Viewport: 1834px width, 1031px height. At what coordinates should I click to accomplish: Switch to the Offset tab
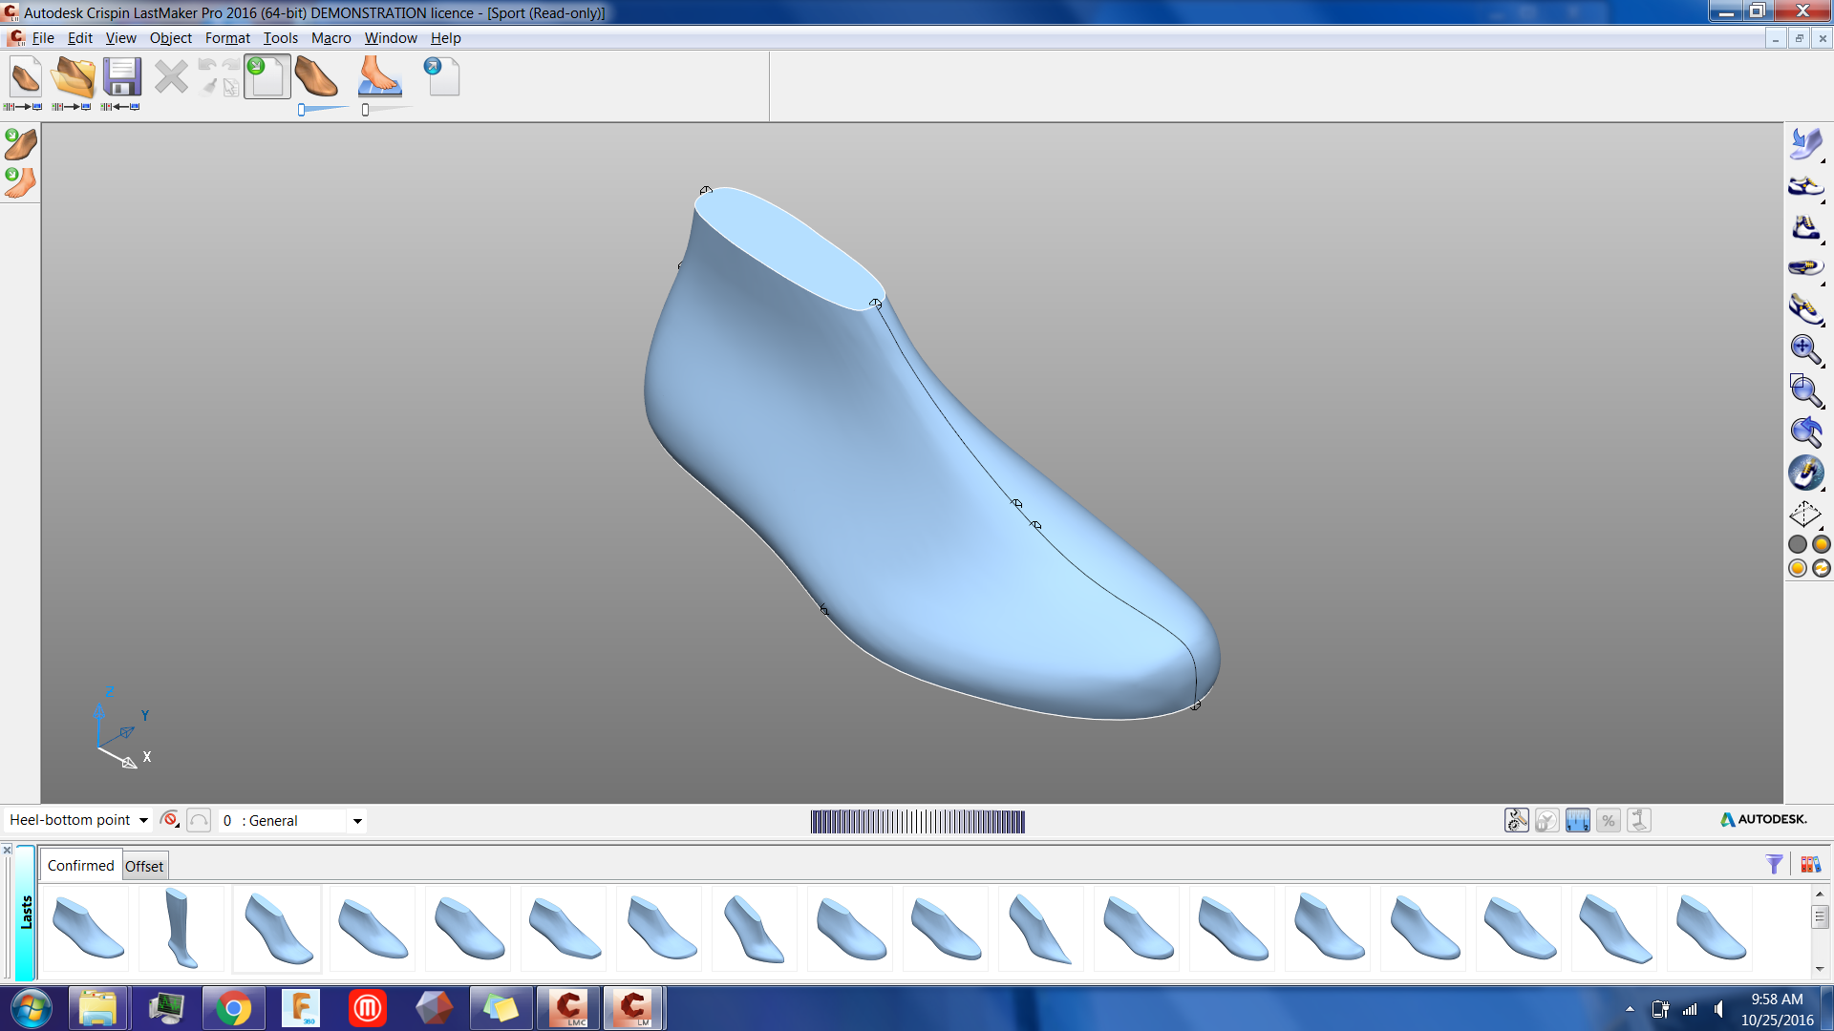tap(144, 866)
